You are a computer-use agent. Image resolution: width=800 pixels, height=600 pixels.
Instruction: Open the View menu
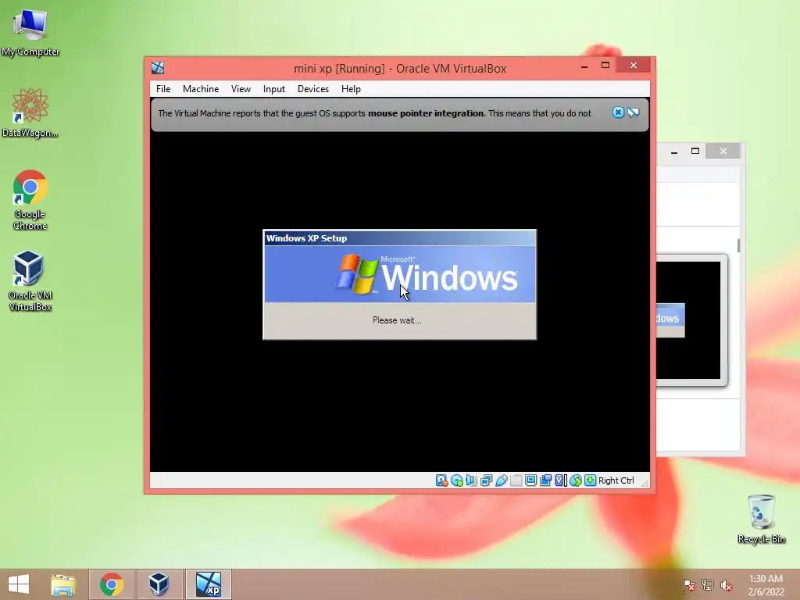241,89
